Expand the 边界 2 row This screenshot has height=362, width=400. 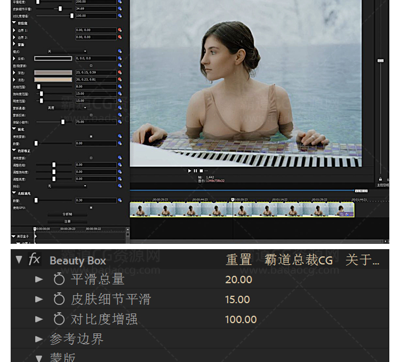tap(14, 37)
